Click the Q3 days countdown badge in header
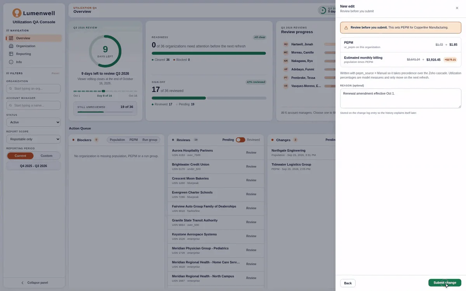Viewport: 466px width, 291px height. tap(327, 10)
